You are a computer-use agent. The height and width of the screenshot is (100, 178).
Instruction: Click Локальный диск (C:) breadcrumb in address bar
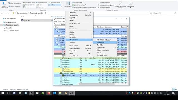[x=36, y=13]
